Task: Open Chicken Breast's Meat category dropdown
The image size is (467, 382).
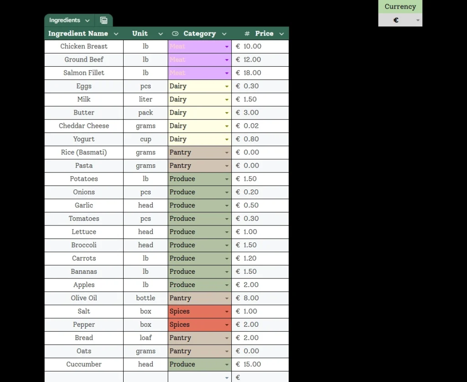Action: (227, 47)
